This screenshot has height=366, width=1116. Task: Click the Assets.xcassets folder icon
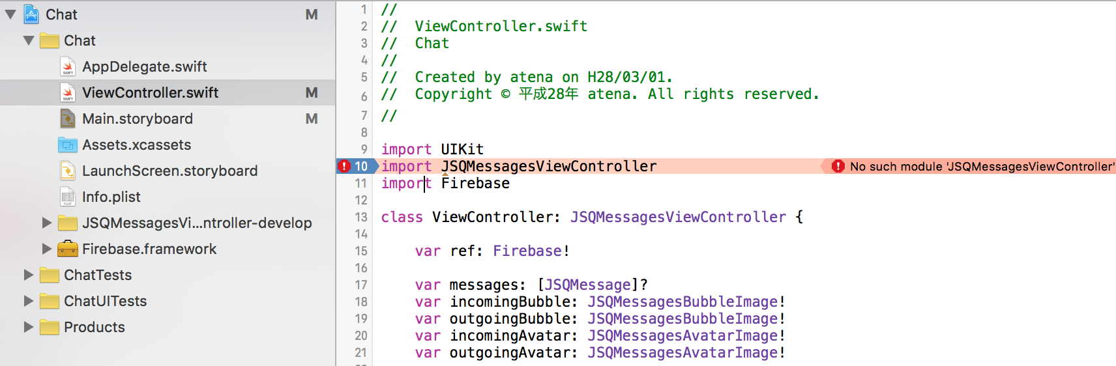point(68,145)
